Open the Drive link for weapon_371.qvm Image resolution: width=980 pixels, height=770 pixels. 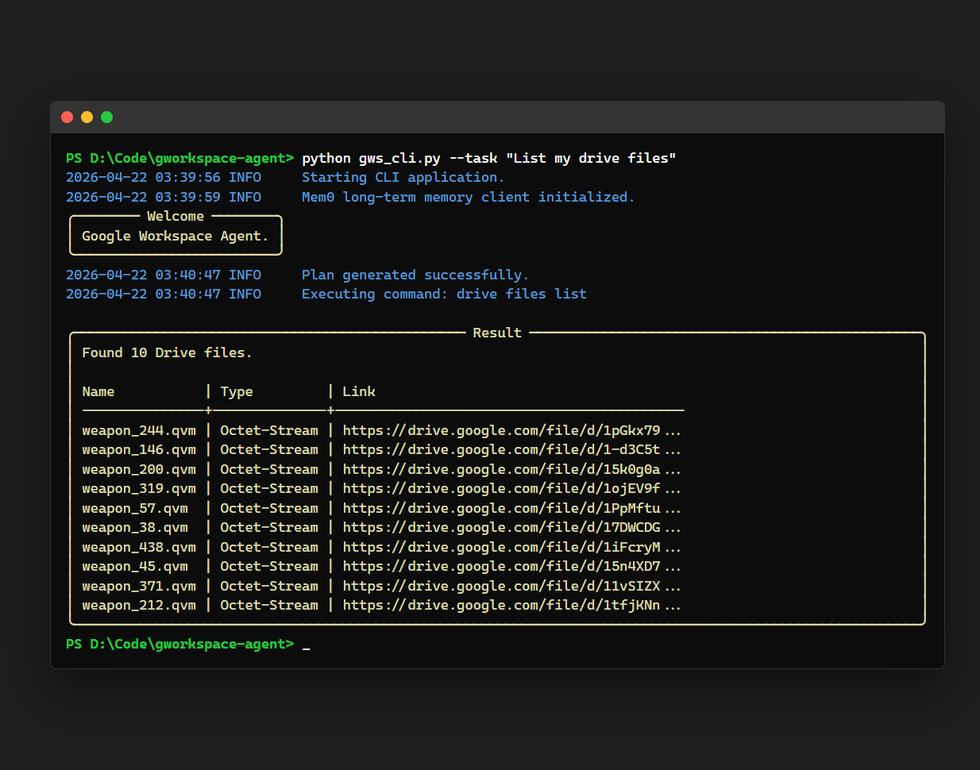coord(511,586)
